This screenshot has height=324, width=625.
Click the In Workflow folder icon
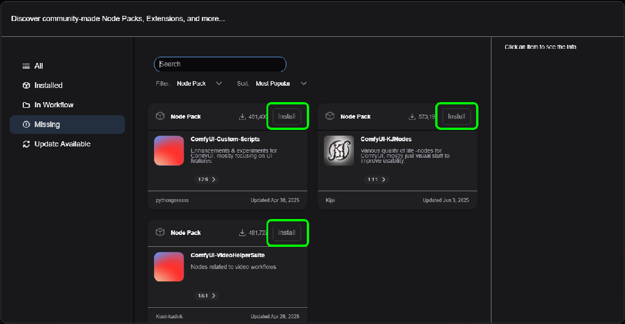26,105
